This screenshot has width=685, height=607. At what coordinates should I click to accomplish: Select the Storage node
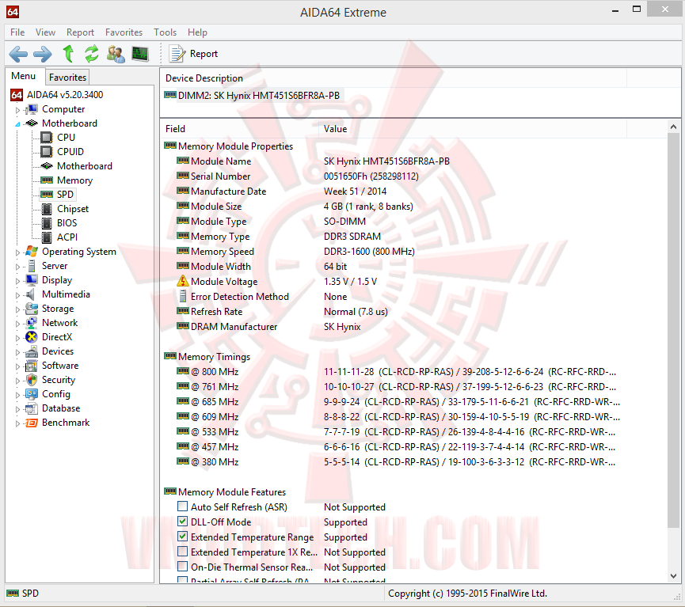pyautogui.click(x=58, y=309)
